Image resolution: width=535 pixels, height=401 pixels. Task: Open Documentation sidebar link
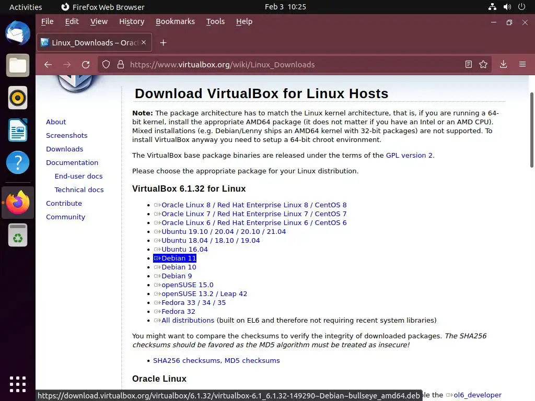pyautogui.click(x=72, y=163)
